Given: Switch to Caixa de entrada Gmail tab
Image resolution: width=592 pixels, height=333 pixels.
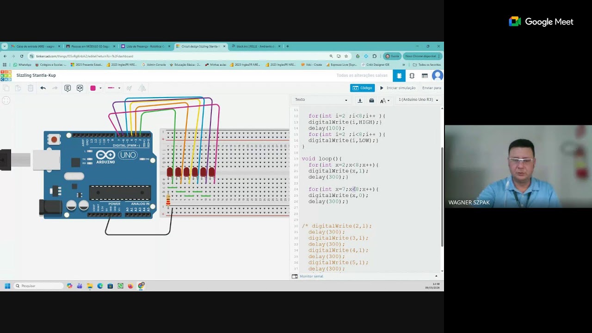Looking at the screenshot, I should coord(36,46).
